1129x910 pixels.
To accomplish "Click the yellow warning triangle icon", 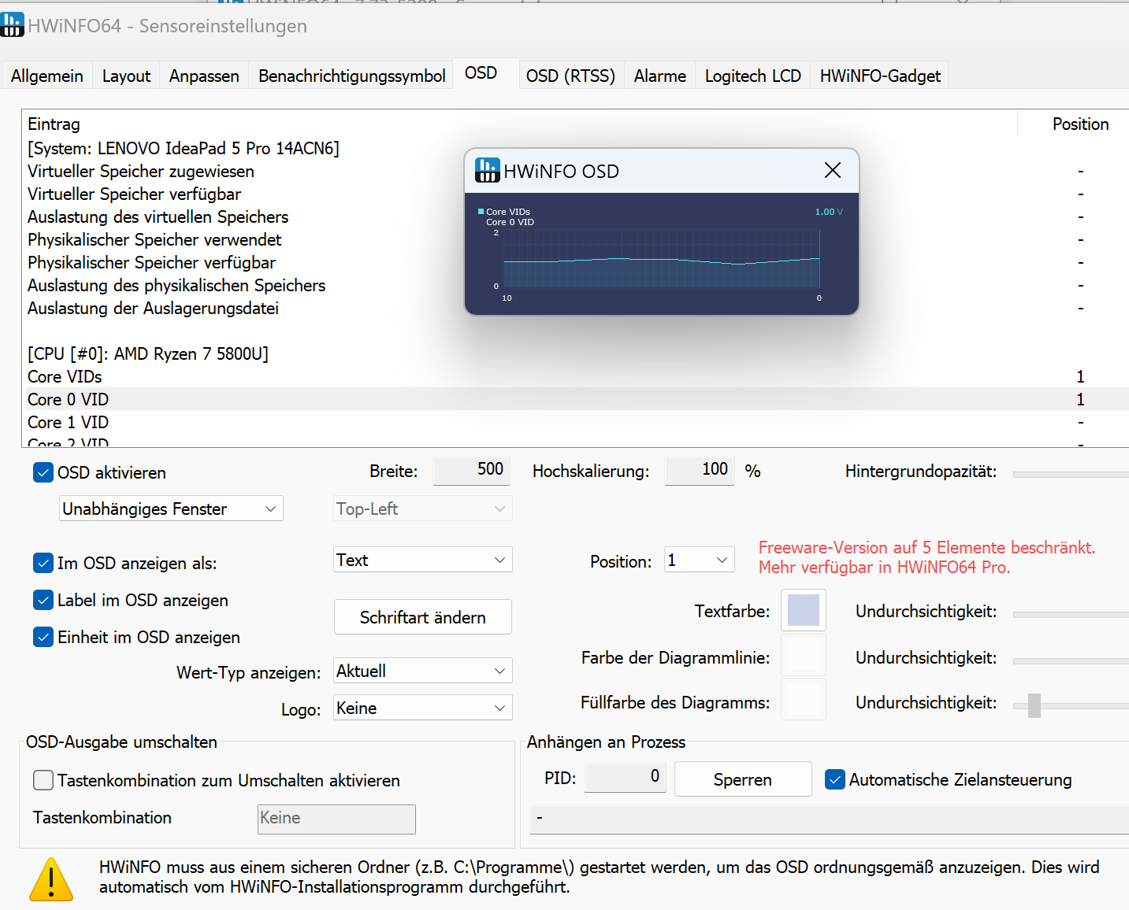I will [x=51, y=879].
